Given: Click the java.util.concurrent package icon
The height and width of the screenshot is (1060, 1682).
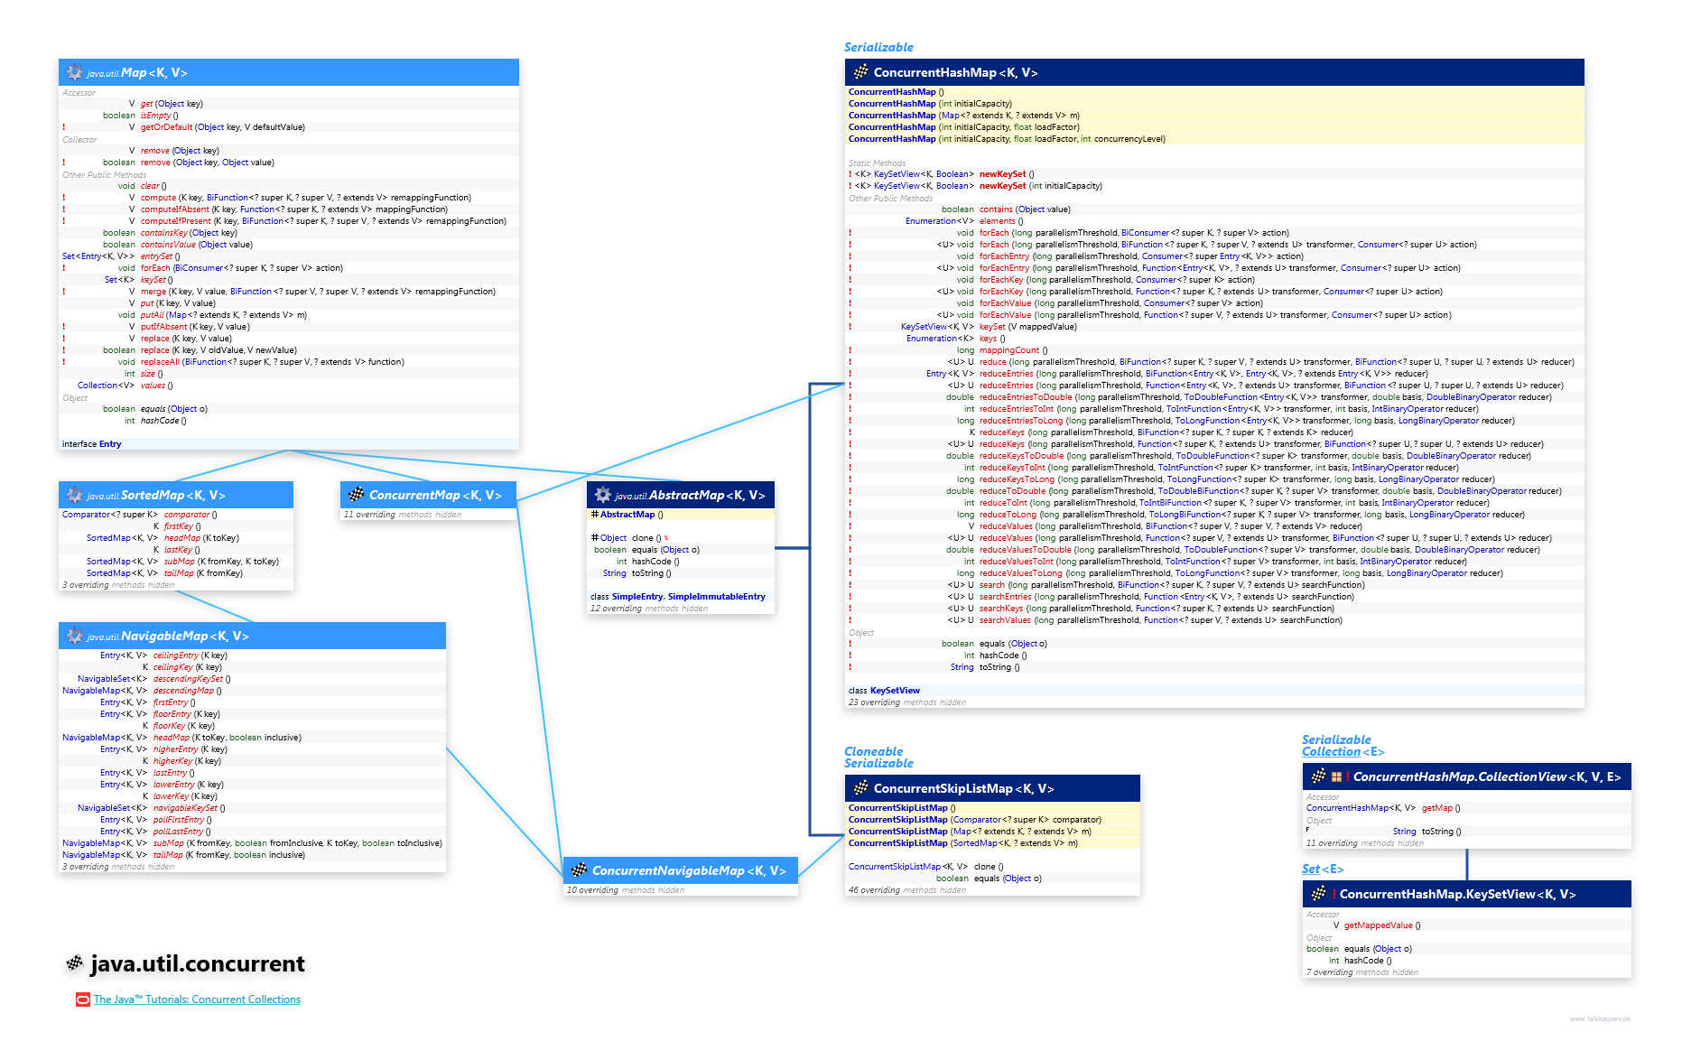Looking at the screenshot, I should (76, 964).
